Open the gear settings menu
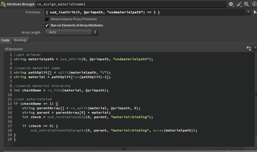 [x=231, y=4]
